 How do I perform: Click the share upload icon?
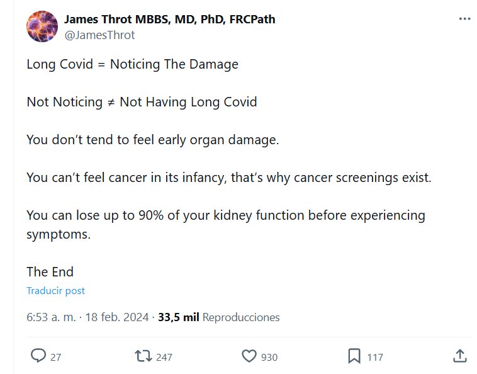coord(459,356)
